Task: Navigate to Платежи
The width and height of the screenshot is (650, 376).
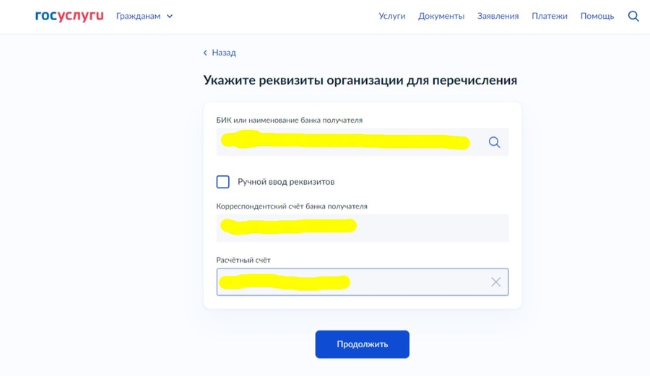Action: 550,16
